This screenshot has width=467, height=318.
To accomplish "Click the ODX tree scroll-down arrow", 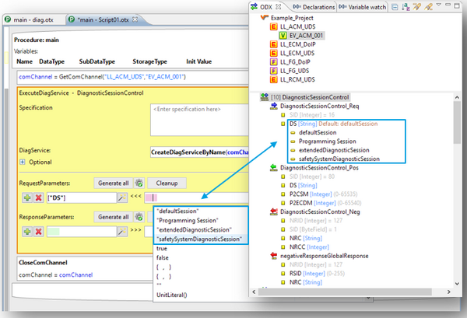I will tap(457, 284).
